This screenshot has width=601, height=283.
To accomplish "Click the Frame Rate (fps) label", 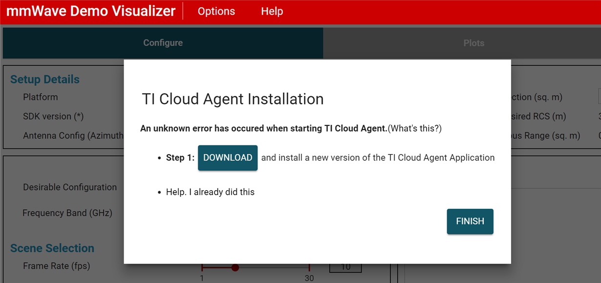I will click(x=57, y=266).
